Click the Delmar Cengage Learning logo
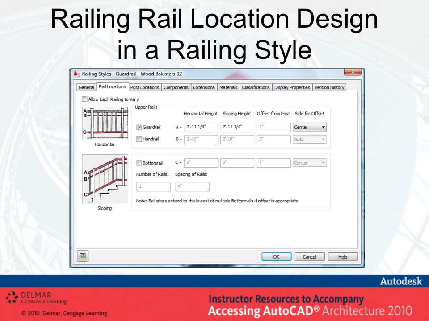Image resolution: width=429 pixels, height=321 pixels. 37,298
